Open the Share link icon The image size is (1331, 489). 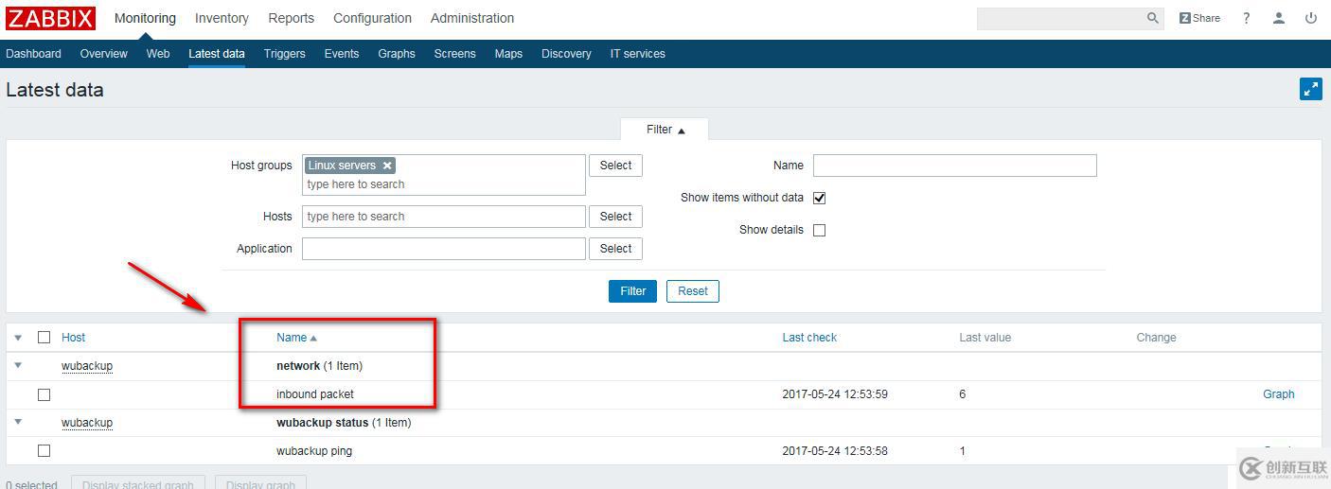click(1200, 18)
